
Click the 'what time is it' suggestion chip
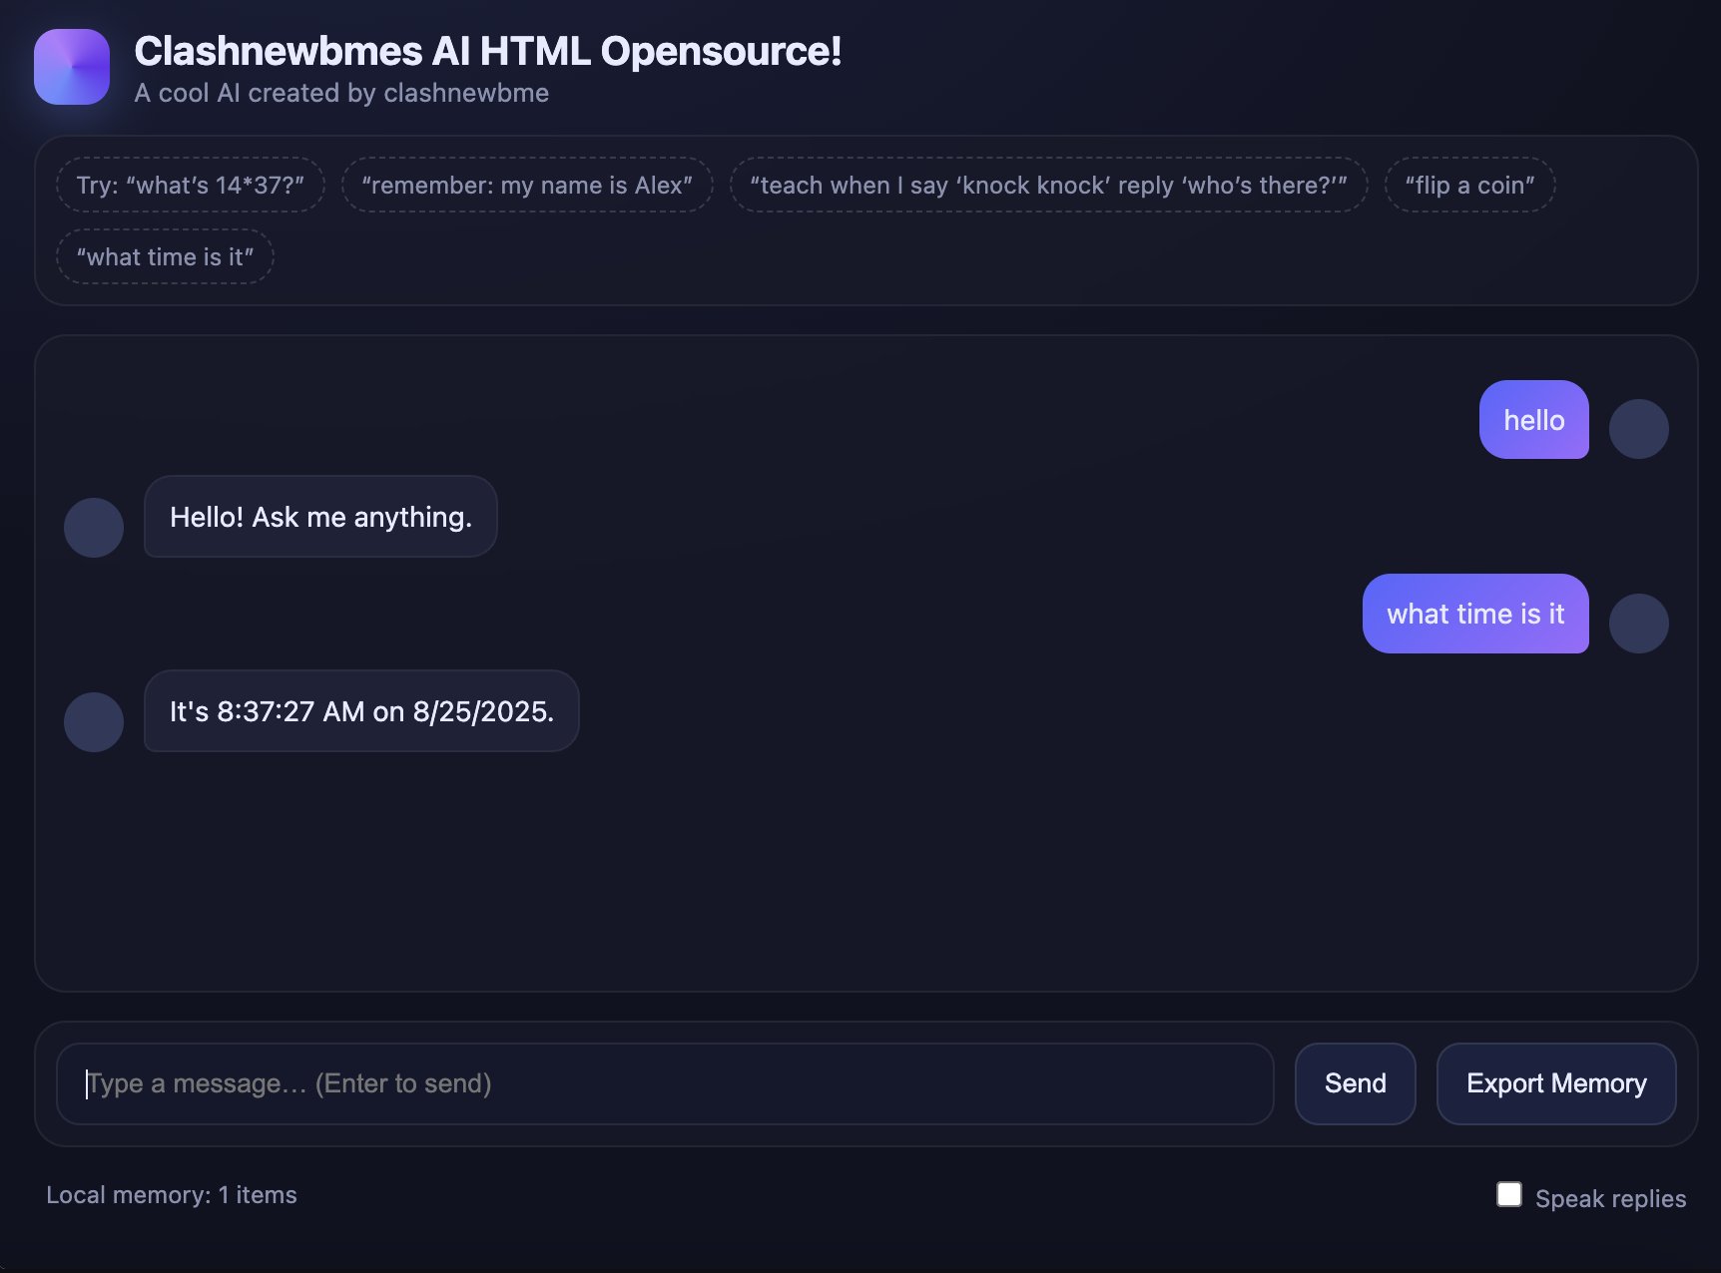point(165,256)
